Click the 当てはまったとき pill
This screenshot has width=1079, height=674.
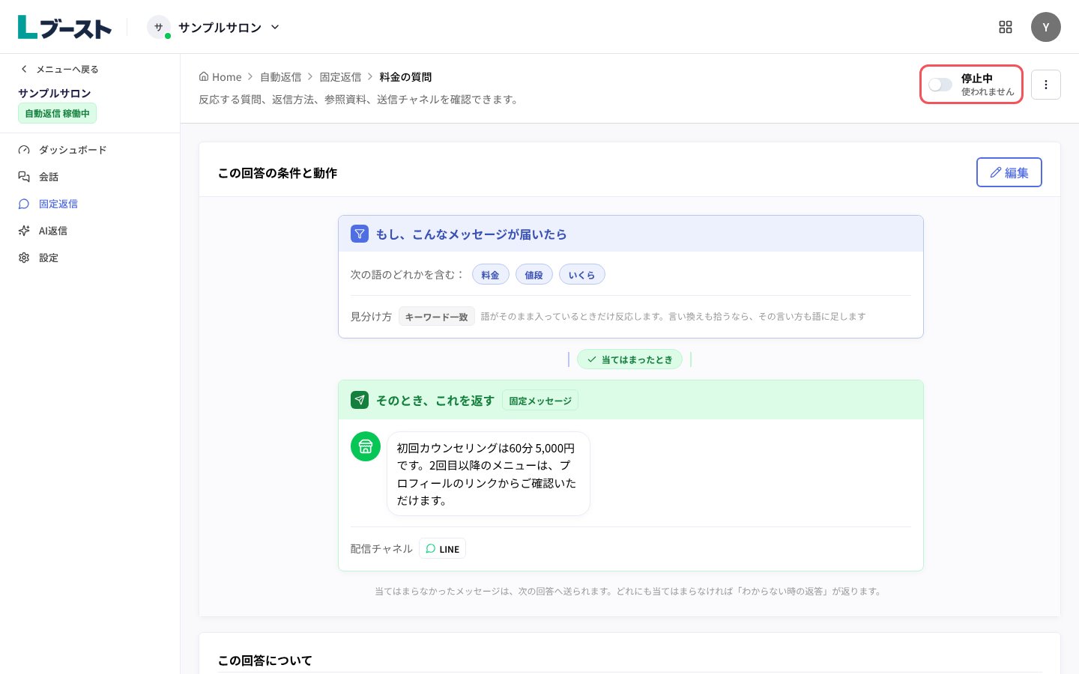coord(630,359)
